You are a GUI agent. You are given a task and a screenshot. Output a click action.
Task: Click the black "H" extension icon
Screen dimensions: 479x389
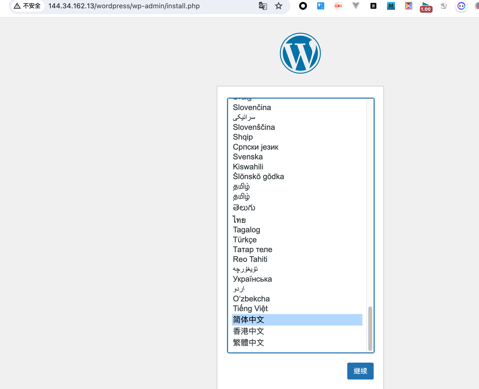(x=373, y=6)
